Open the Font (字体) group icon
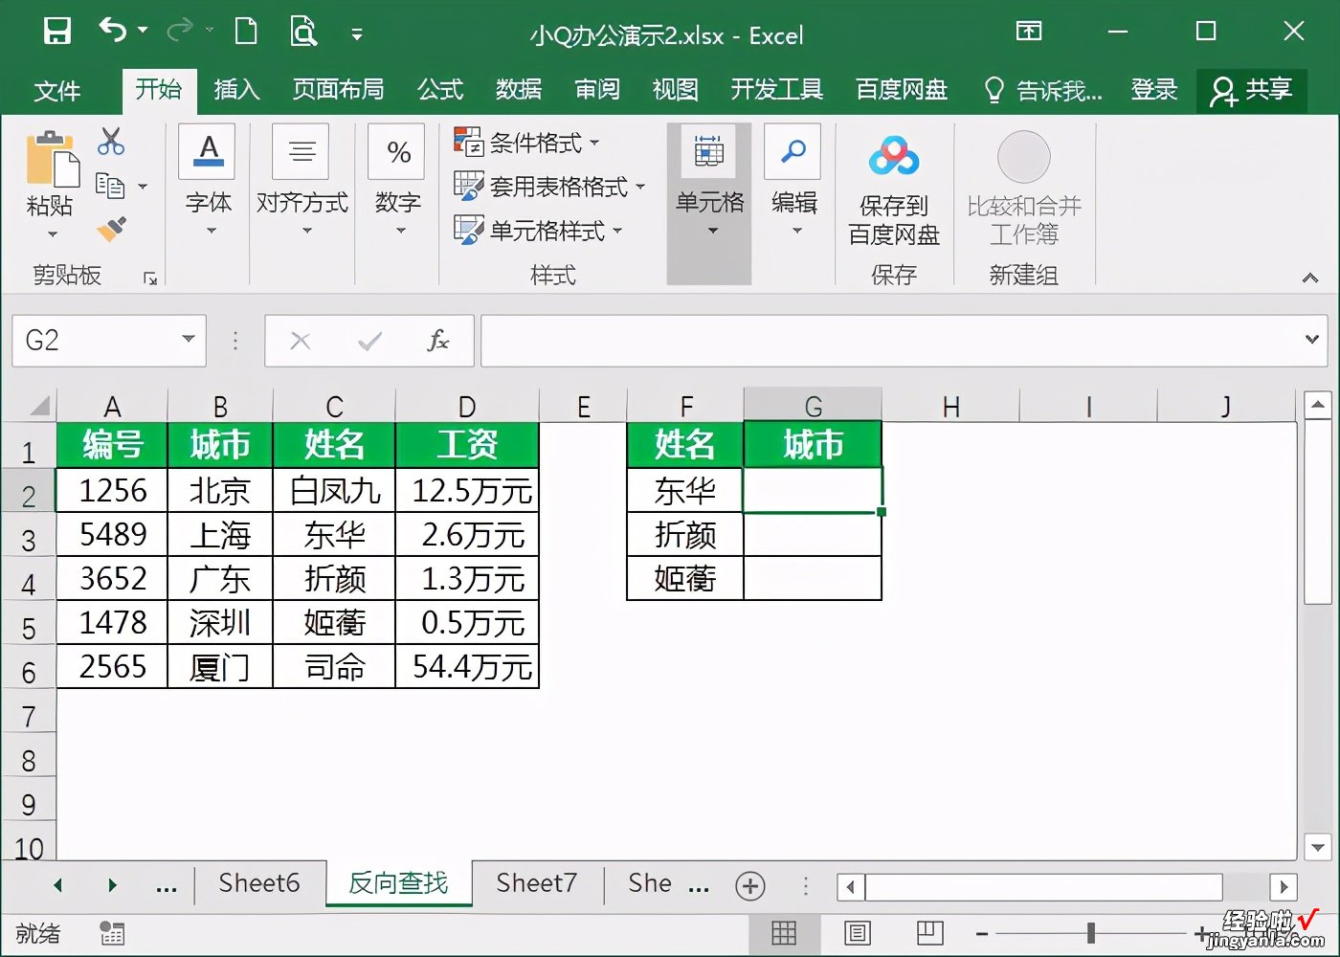 [x=208, y=151]
